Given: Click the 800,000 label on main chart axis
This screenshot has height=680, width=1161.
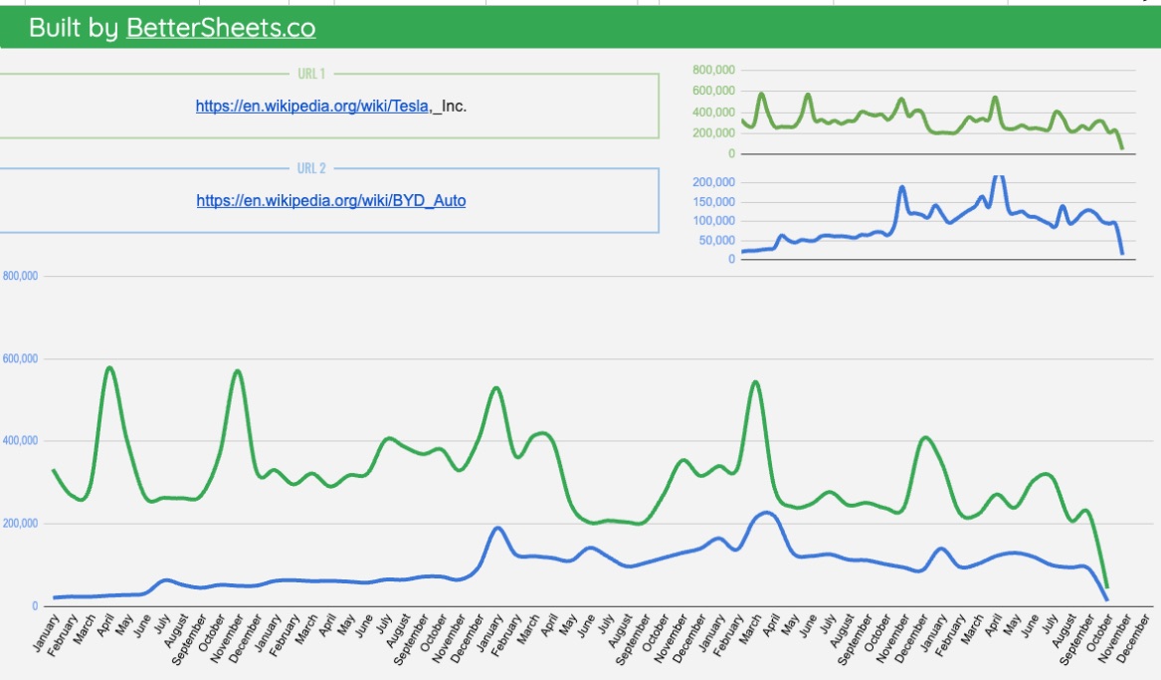Looking at the screenshot, I should 20,276.
